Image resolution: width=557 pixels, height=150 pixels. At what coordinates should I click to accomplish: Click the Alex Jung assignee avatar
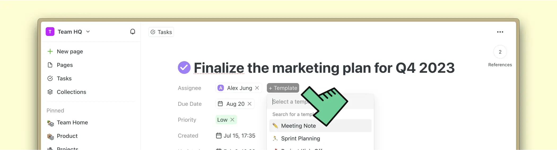(221, 88)
